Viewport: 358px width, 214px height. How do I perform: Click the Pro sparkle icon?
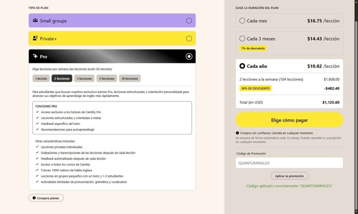(x=35, y=56)
